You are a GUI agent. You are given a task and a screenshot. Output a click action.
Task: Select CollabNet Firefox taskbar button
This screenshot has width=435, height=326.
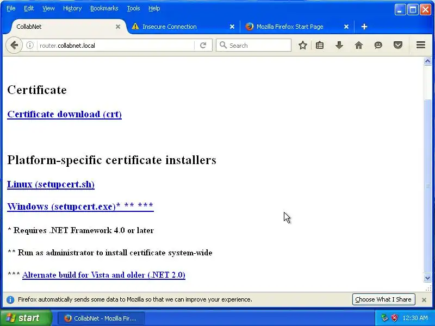pos(101,318)
